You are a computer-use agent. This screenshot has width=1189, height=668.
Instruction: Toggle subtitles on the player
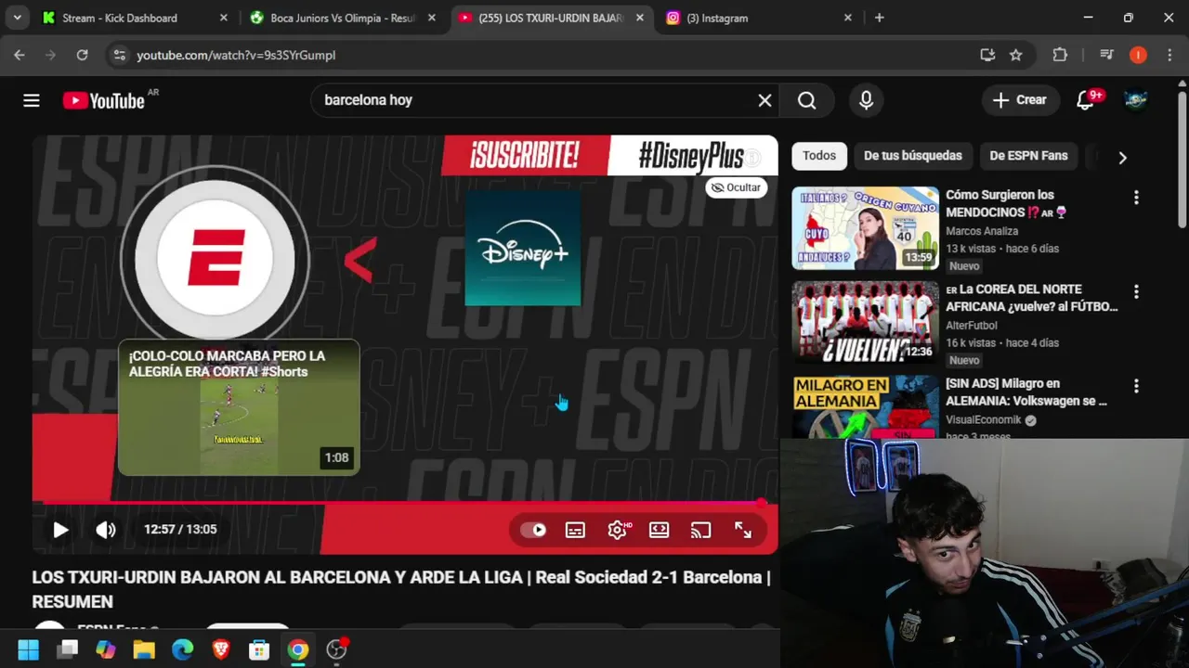click(x=575, y=530)
